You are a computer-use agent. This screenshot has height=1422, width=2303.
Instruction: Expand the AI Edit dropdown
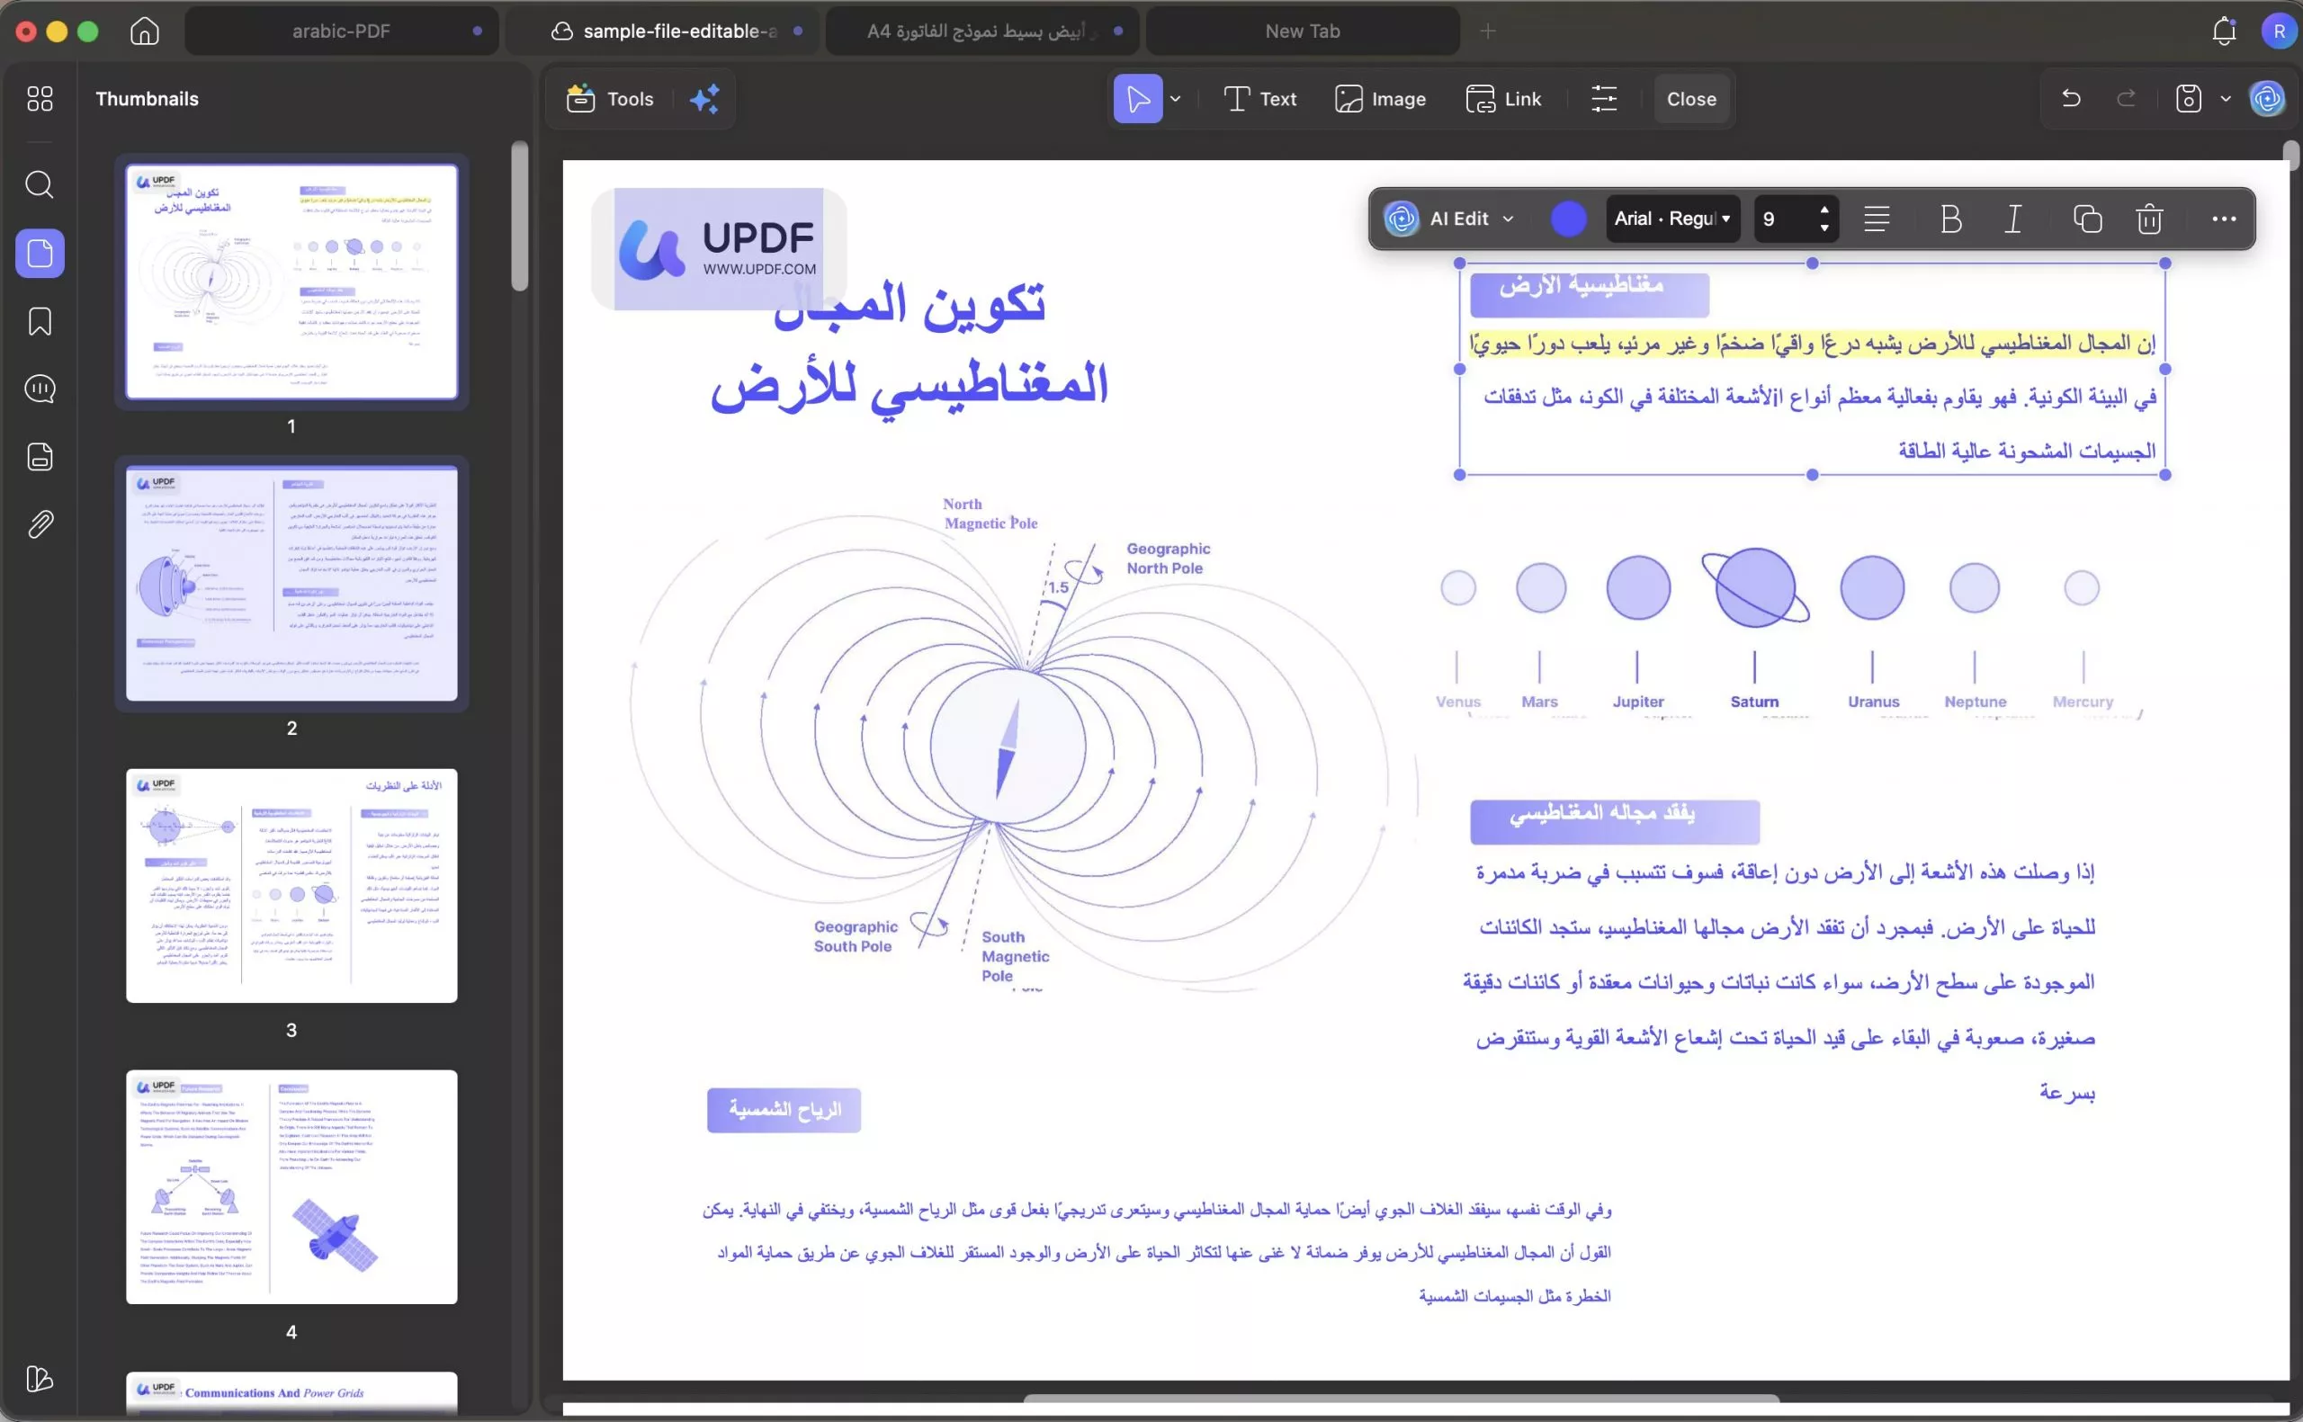[x=1508, y=219]
